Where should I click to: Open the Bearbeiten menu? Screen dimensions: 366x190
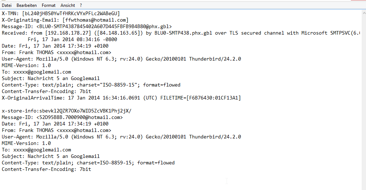coord(27,5)
